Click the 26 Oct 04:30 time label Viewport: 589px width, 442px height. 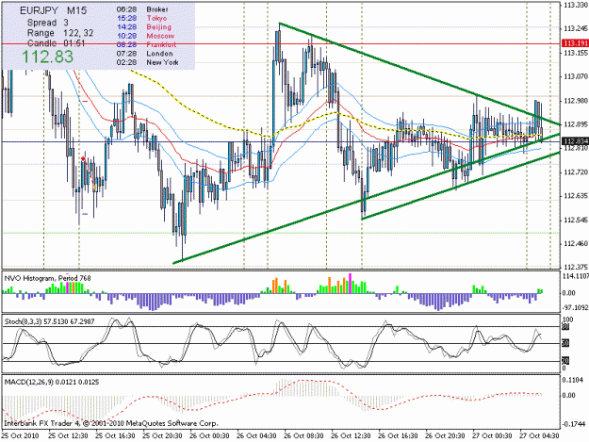point(256,436)
